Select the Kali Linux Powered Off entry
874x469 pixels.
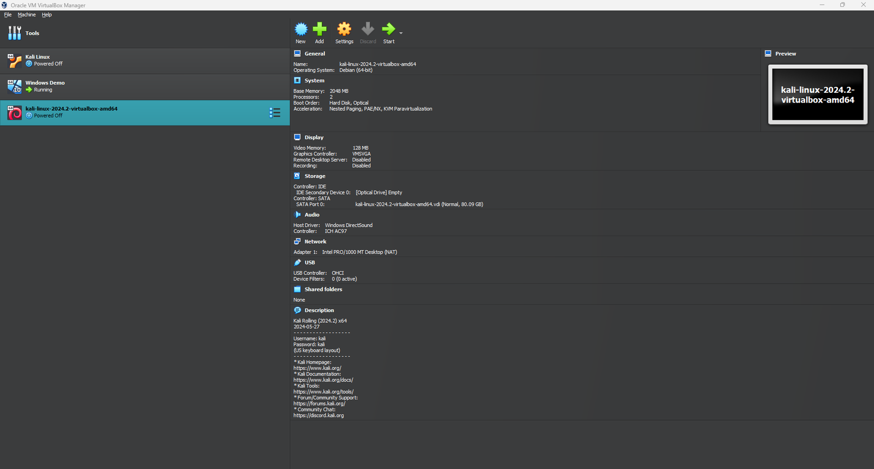[x=145, y=61]
